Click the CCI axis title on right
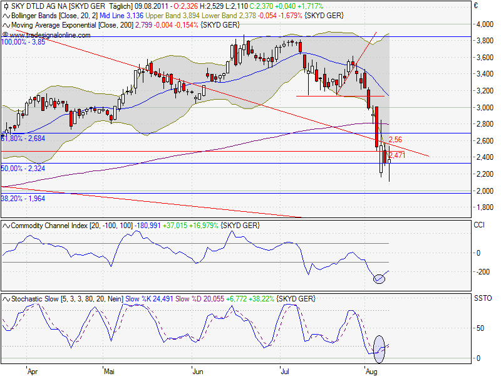 click(x=479, y=225)
